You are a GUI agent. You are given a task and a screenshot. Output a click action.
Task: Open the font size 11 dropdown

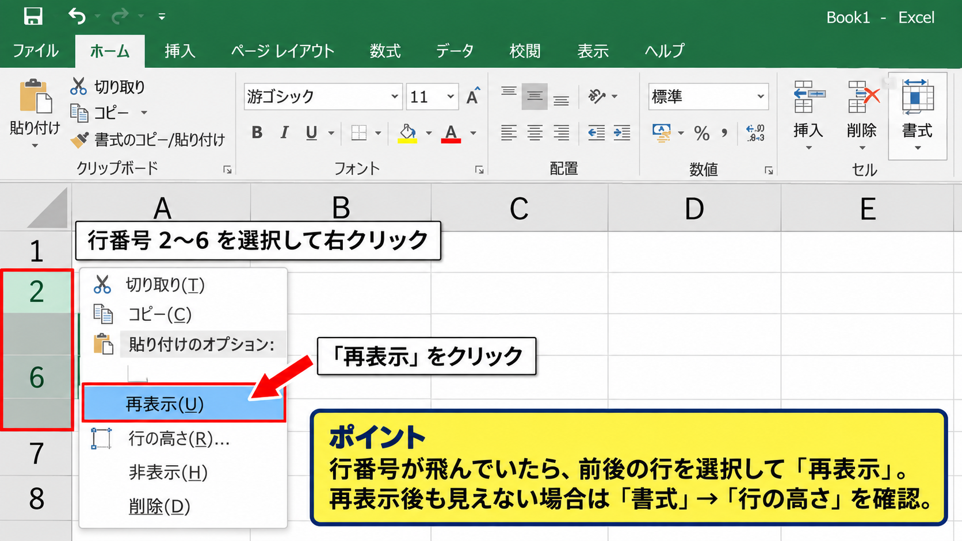[451, 97]
